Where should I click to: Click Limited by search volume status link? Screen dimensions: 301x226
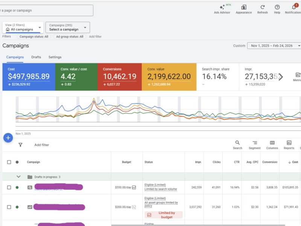[x=161, y=189]
